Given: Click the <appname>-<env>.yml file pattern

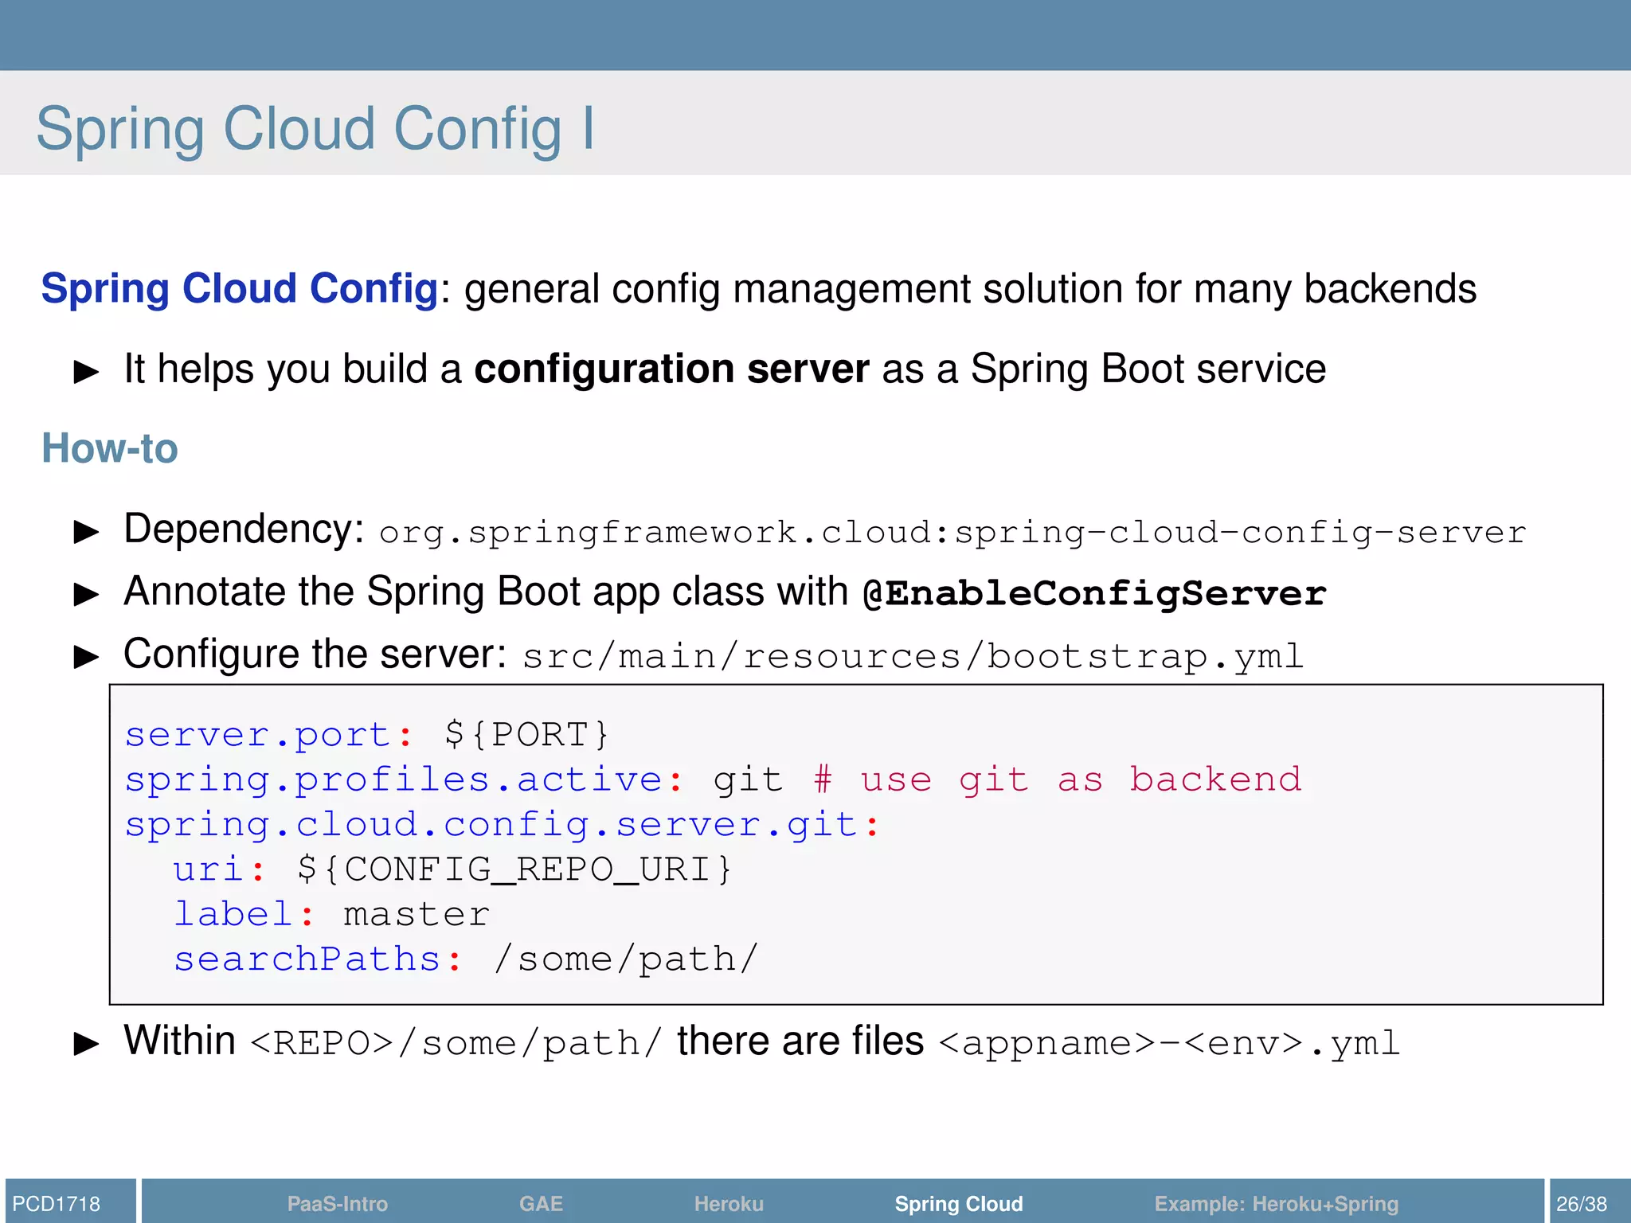Looking at the screenshot, I should [1169, 1043].
